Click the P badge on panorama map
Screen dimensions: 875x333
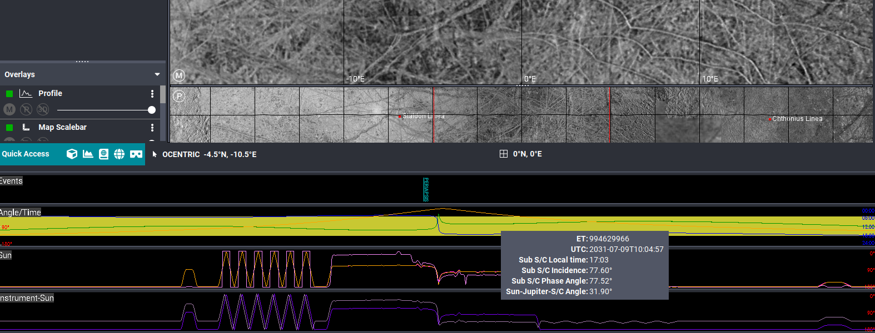(179, 96)
